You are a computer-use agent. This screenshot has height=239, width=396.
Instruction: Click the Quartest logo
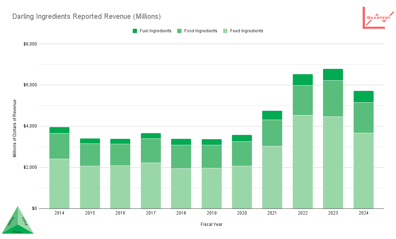point(378,18)
